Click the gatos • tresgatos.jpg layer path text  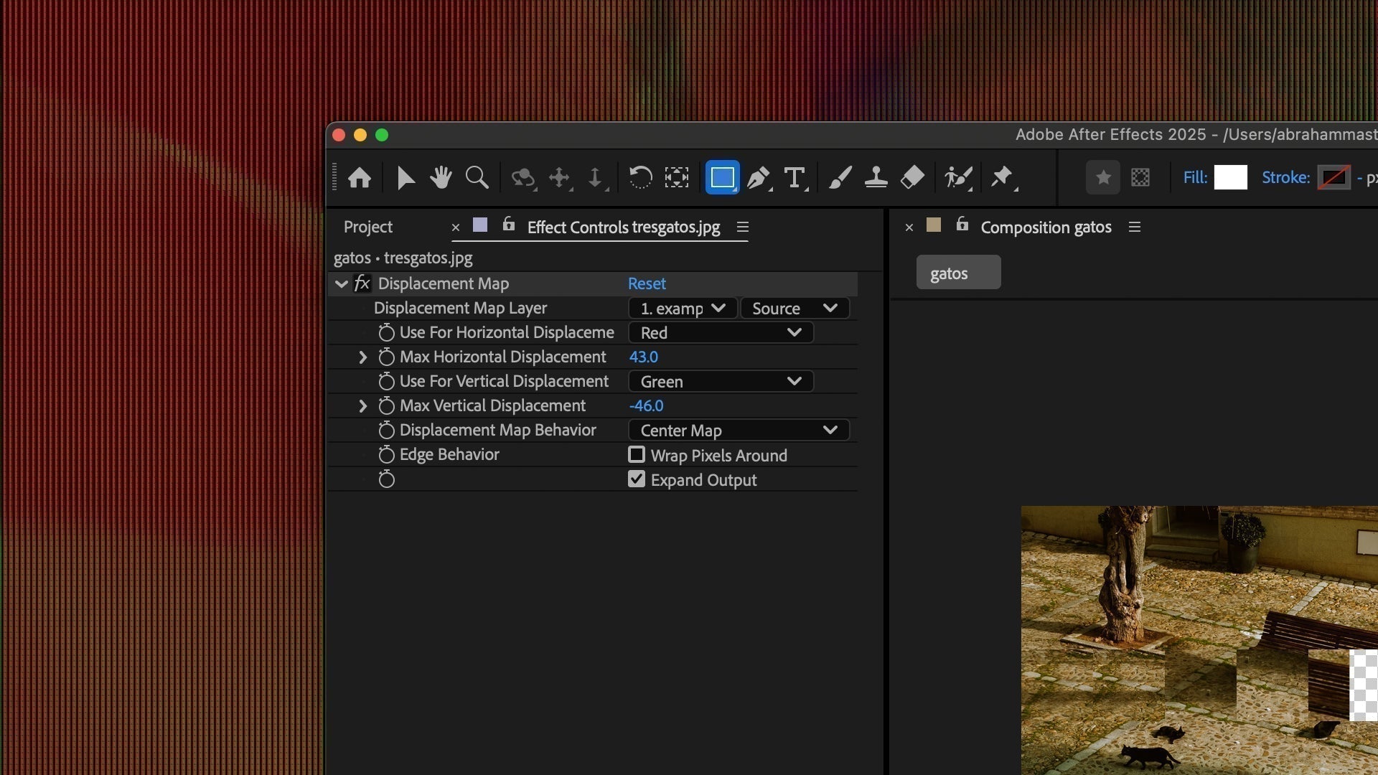coord(403,258)
